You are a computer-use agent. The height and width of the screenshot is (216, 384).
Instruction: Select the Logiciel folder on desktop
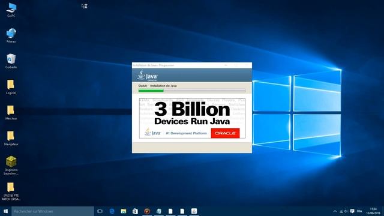coord(11,87)
